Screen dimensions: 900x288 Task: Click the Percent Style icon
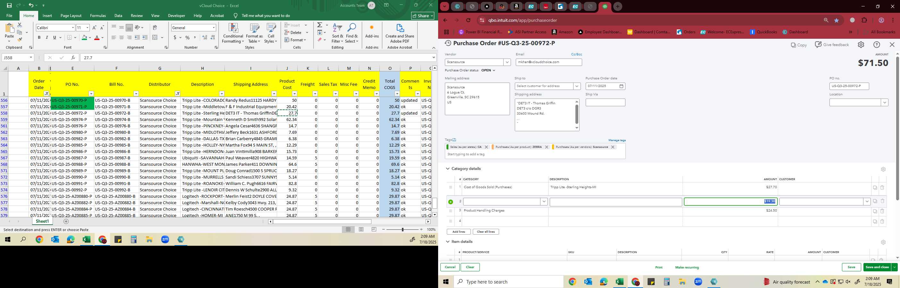click(188, 38)
